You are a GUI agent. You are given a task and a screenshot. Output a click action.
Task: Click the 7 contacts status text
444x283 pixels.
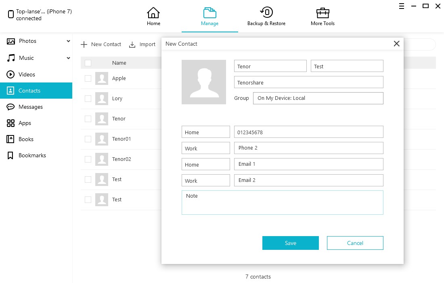pyautogui.click(x=258, y=277)
